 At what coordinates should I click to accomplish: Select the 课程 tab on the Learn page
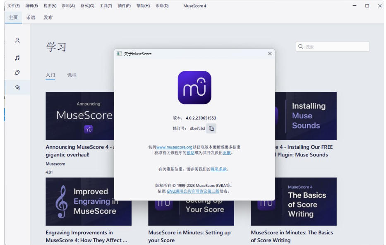72,75
